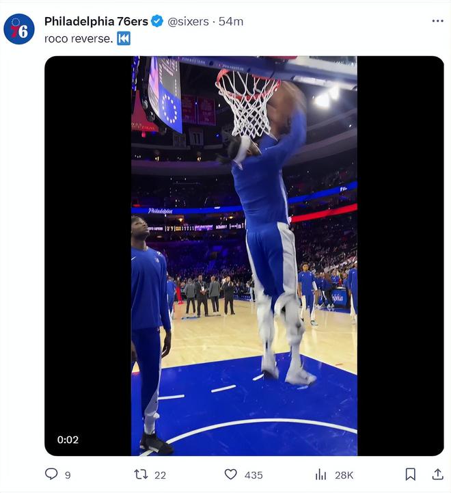This screenshot has width=451, height=493.
Task: Bookmark this tweet
Action: pyautogui.click(x=410, y=474)
